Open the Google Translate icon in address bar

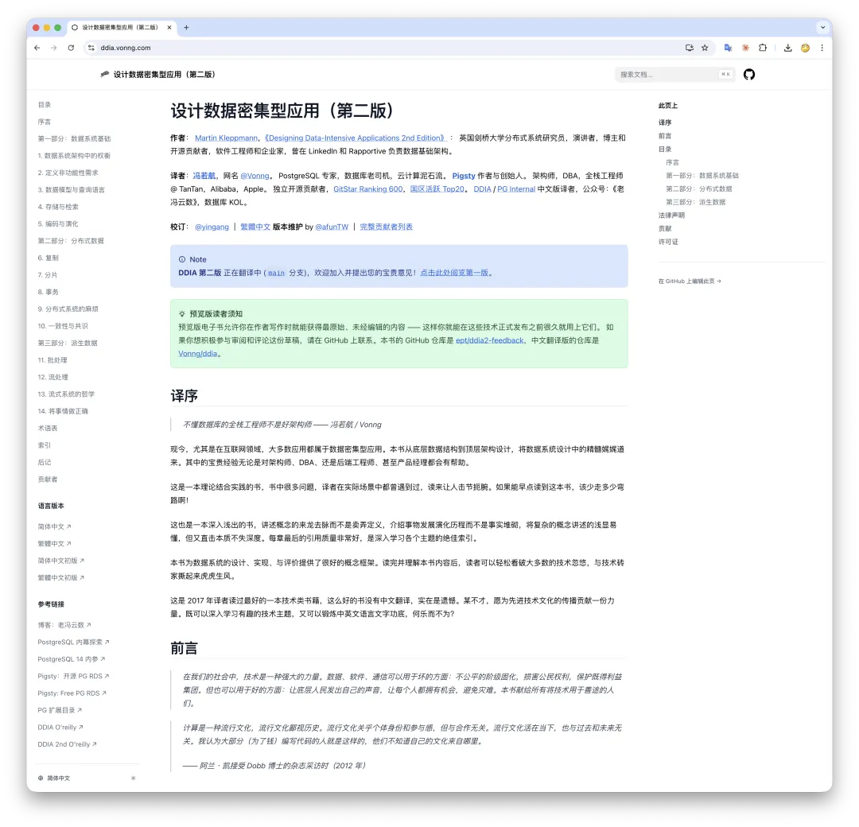[728, 48]
